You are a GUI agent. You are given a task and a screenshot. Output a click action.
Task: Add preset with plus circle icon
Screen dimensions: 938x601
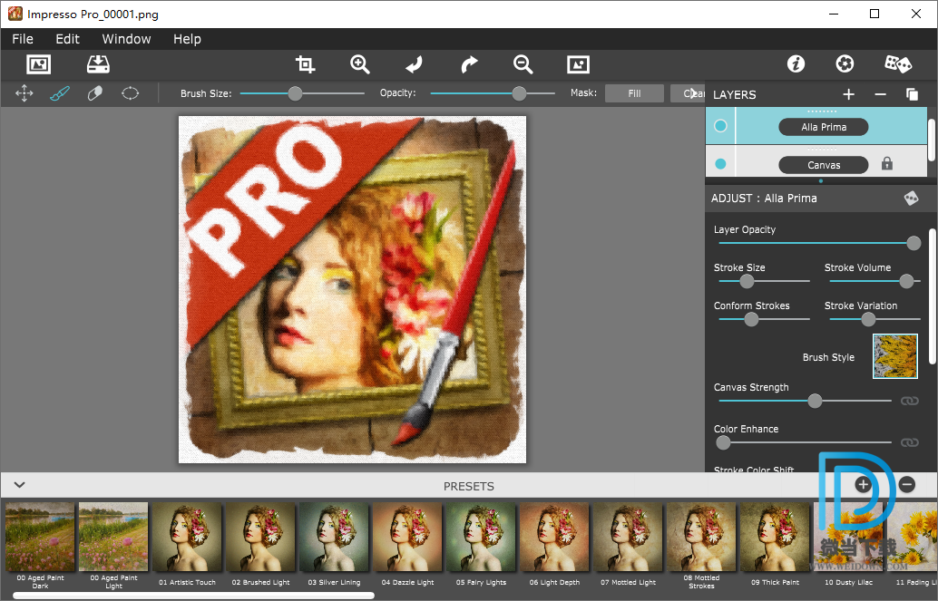point(863,485)
